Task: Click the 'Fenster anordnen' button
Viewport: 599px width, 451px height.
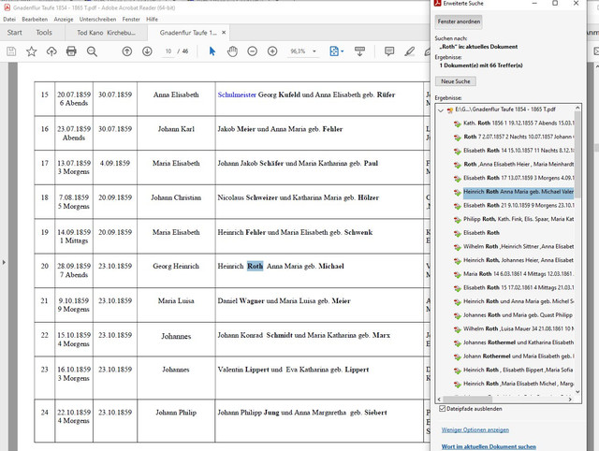Action: pos(459,22)
